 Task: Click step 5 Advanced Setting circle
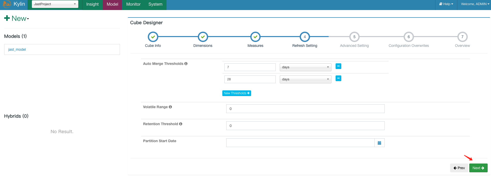coord(354,37)
